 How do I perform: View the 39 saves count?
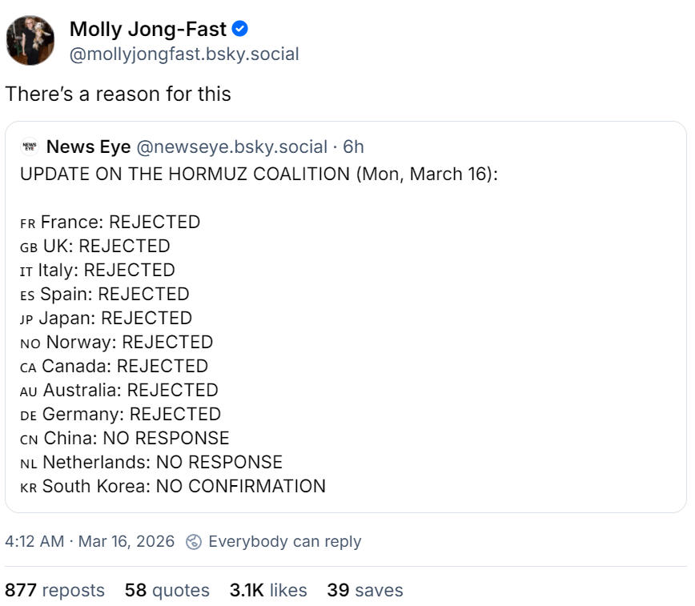(x=364, y=591)
